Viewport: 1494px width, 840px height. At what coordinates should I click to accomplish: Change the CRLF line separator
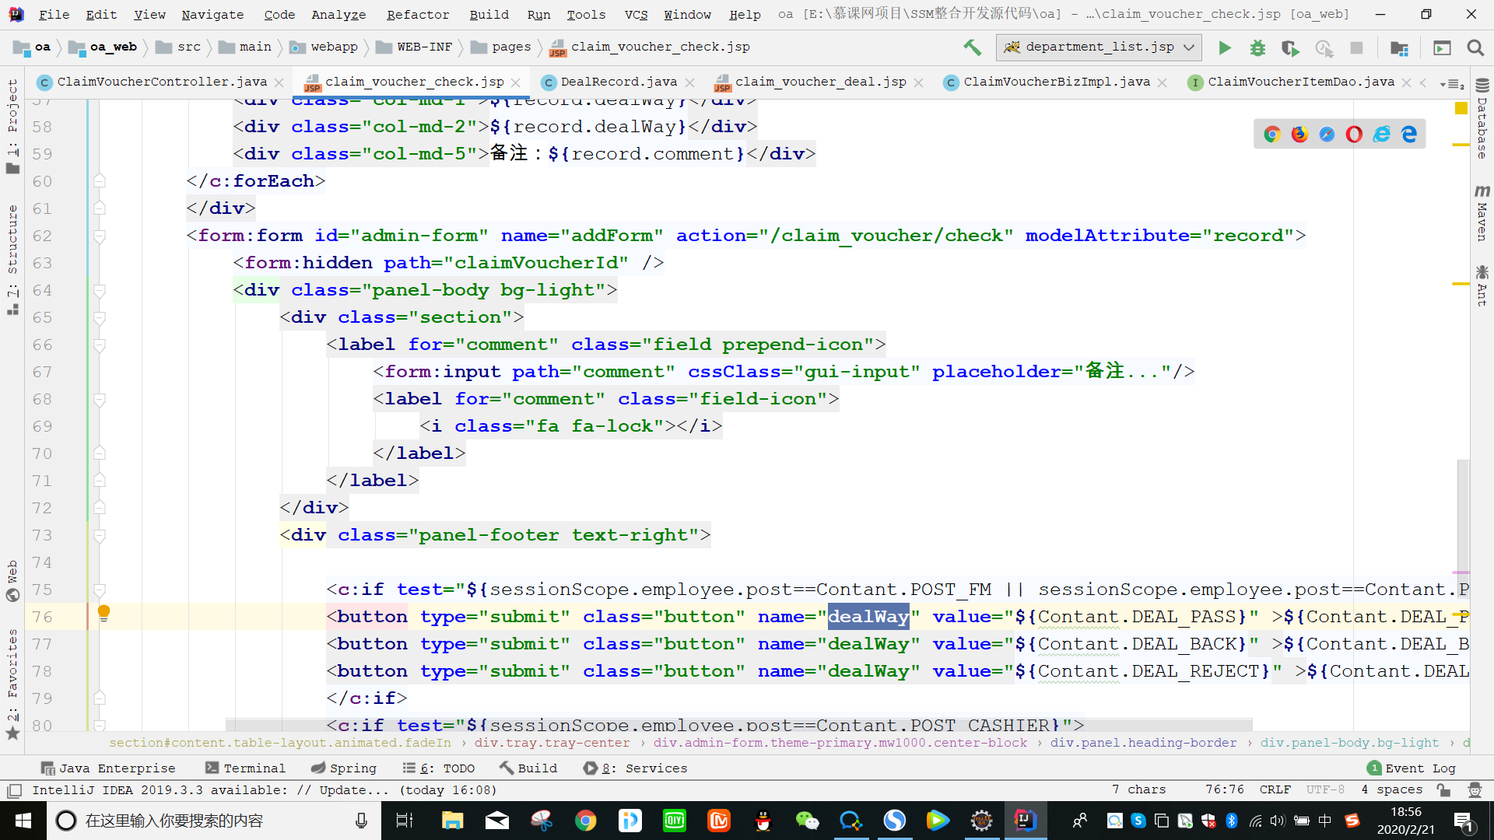(x=1275, y=790)
